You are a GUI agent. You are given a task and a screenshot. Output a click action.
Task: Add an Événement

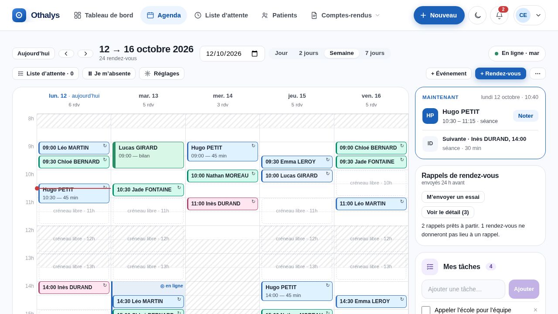click(449, 73)
